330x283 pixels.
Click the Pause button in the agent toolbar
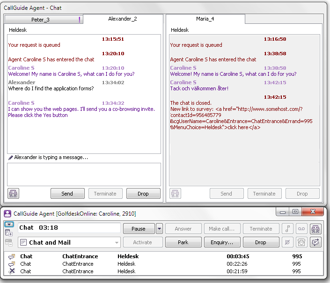coord(139,229)
